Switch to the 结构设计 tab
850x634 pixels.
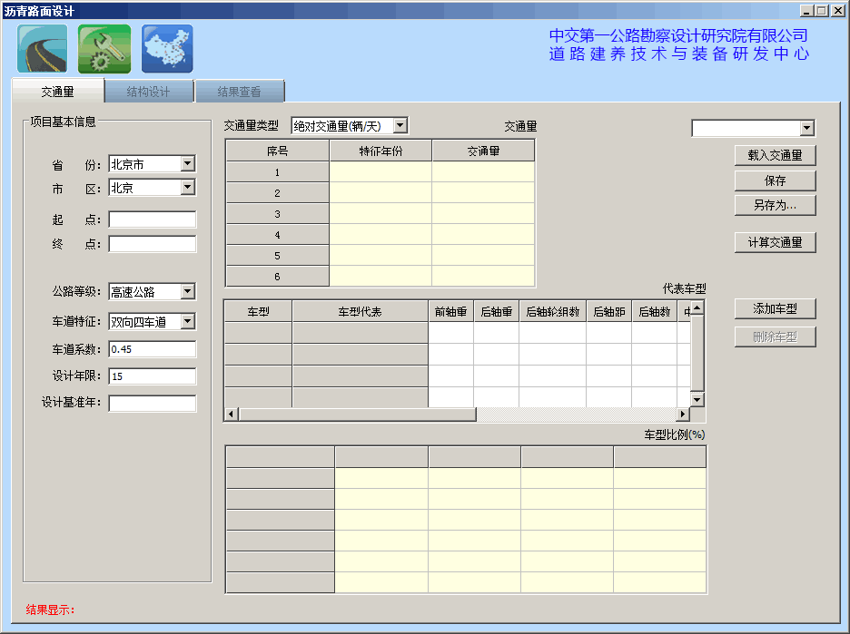click(x=149, y=92)
